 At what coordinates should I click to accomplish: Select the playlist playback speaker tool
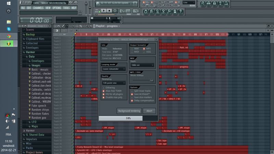90,26
